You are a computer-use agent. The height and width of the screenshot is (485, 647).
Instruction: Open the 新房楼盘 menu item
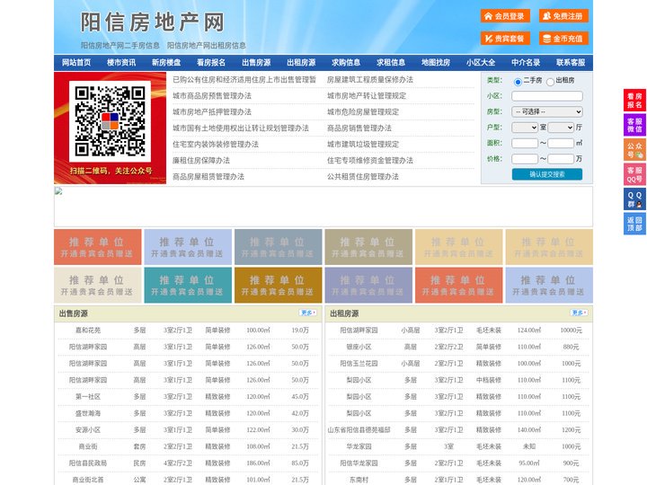[166, 63]
